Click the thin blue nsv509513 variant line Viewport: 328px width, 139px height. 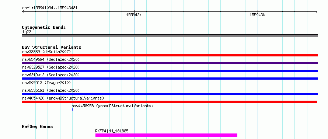pyautogui.click(x=170, y=86)
